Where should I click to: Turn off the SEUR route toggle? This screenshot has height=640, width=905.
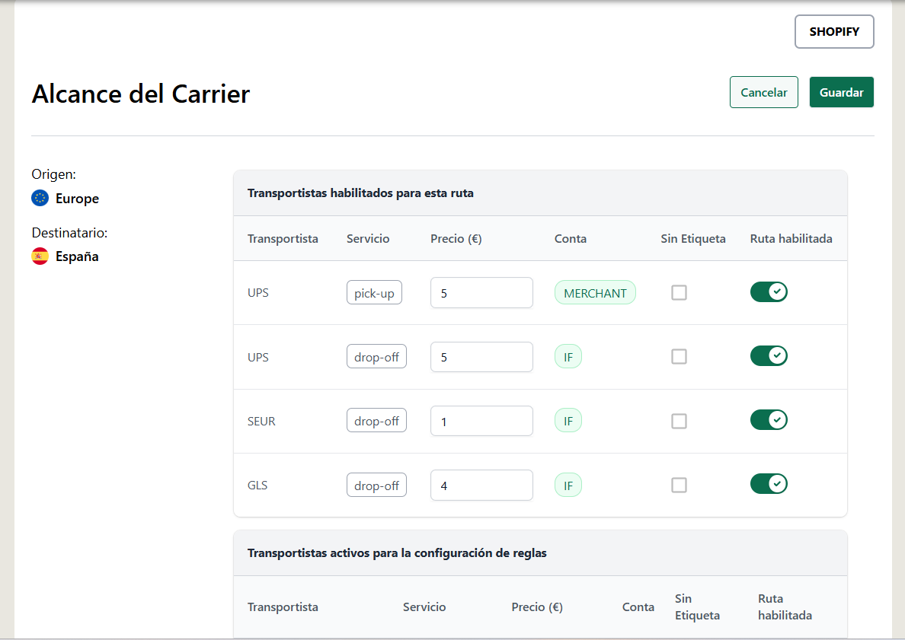769,420
